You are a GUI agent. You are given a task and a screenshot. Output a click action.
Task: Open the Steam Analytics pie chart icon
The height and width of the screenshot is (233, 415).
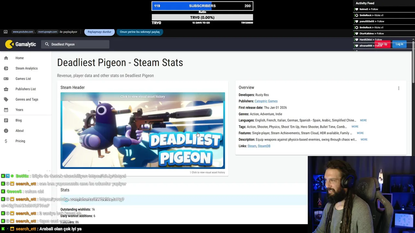pyautogui.click(x=6, y=68)
